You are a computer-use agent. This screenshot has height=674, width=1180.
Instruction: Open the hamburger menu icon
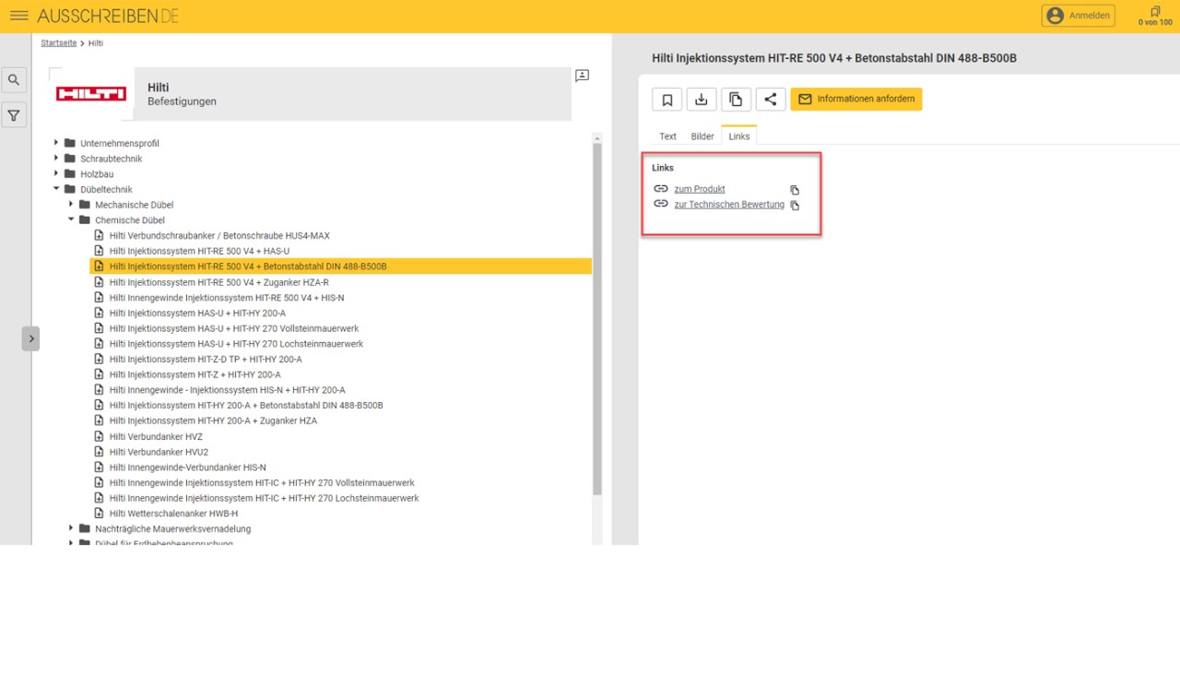(x=18, y=16)
